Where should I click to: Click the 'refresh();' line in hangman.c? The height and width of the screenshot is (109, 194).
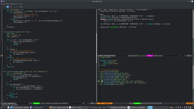pos(11,27)
